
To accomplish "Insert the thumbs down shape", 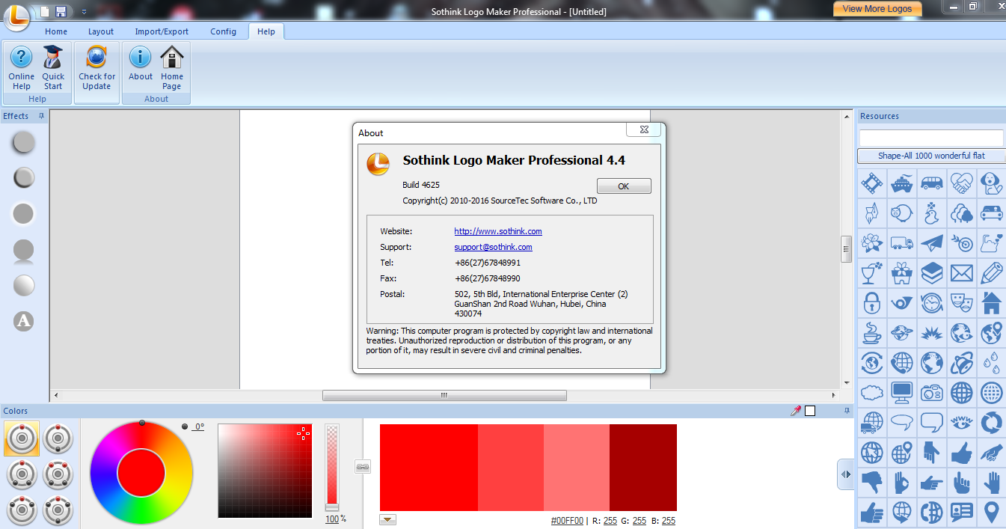I will (872, 483).
